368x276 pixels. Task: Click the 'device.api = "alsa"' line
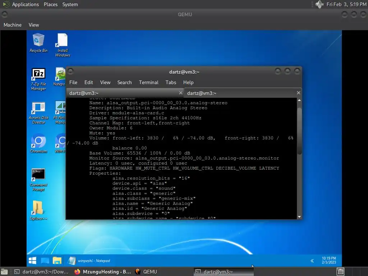pos(140,183)
